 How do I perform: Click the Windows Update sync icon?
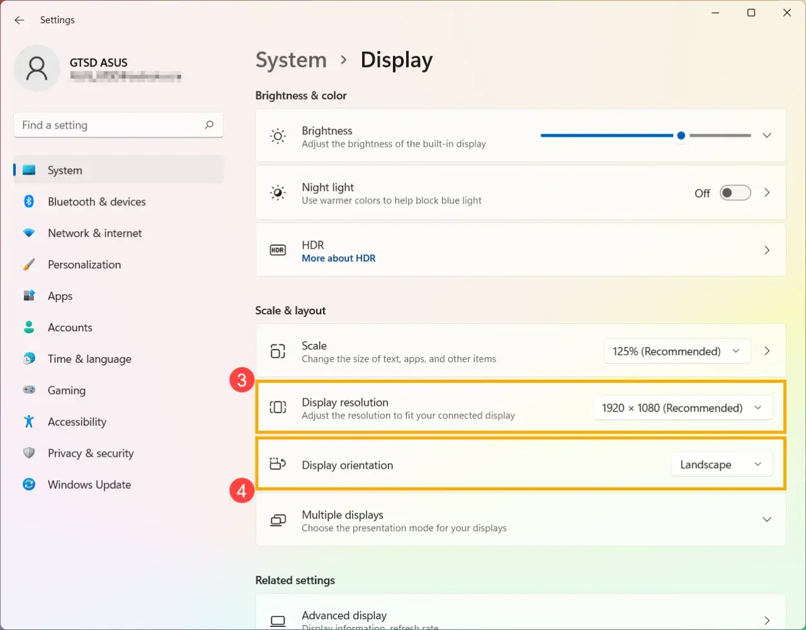[x=29, y=484]
